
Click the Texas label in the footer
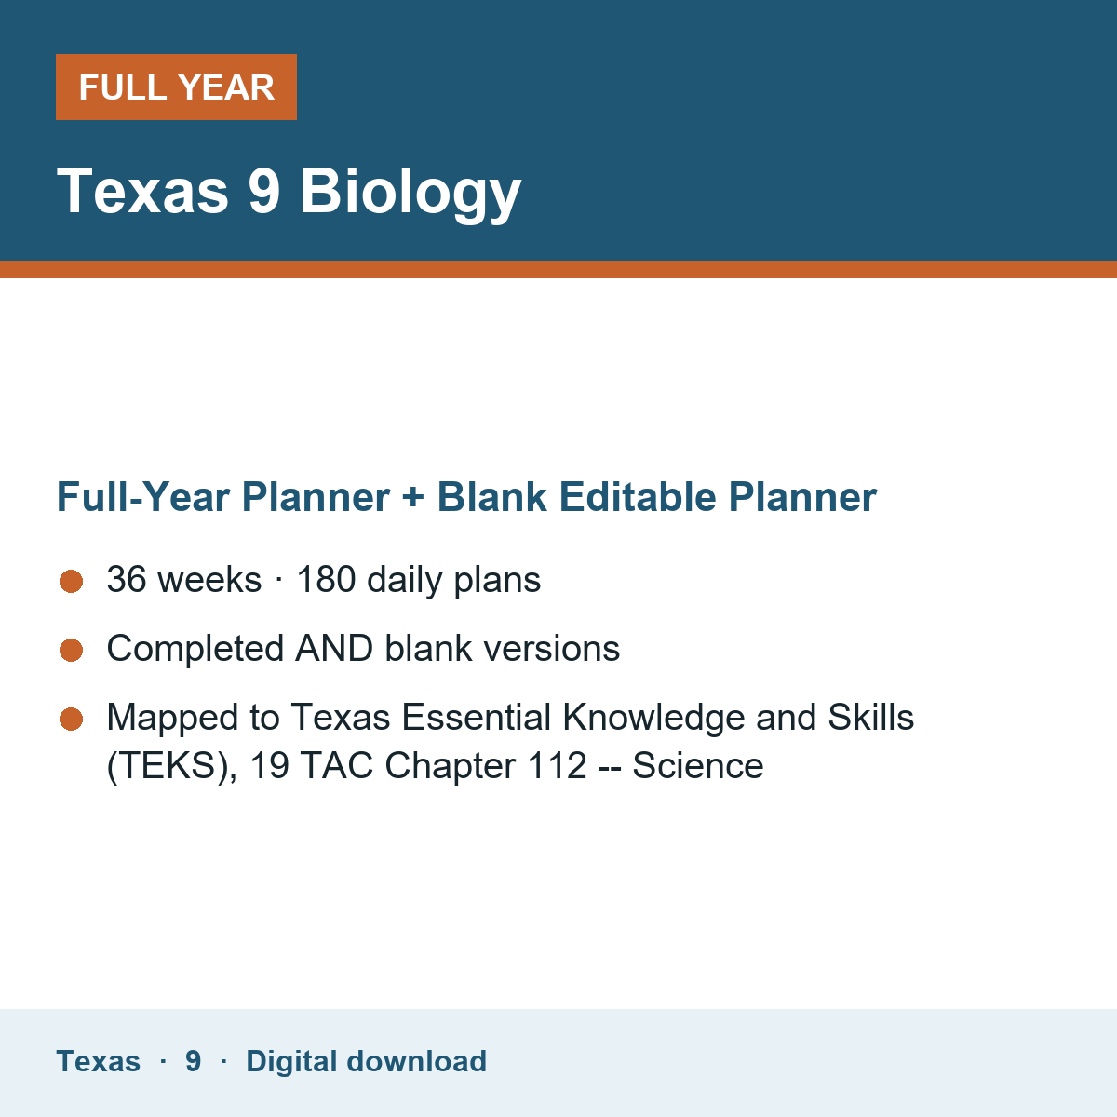(99, 1061)
